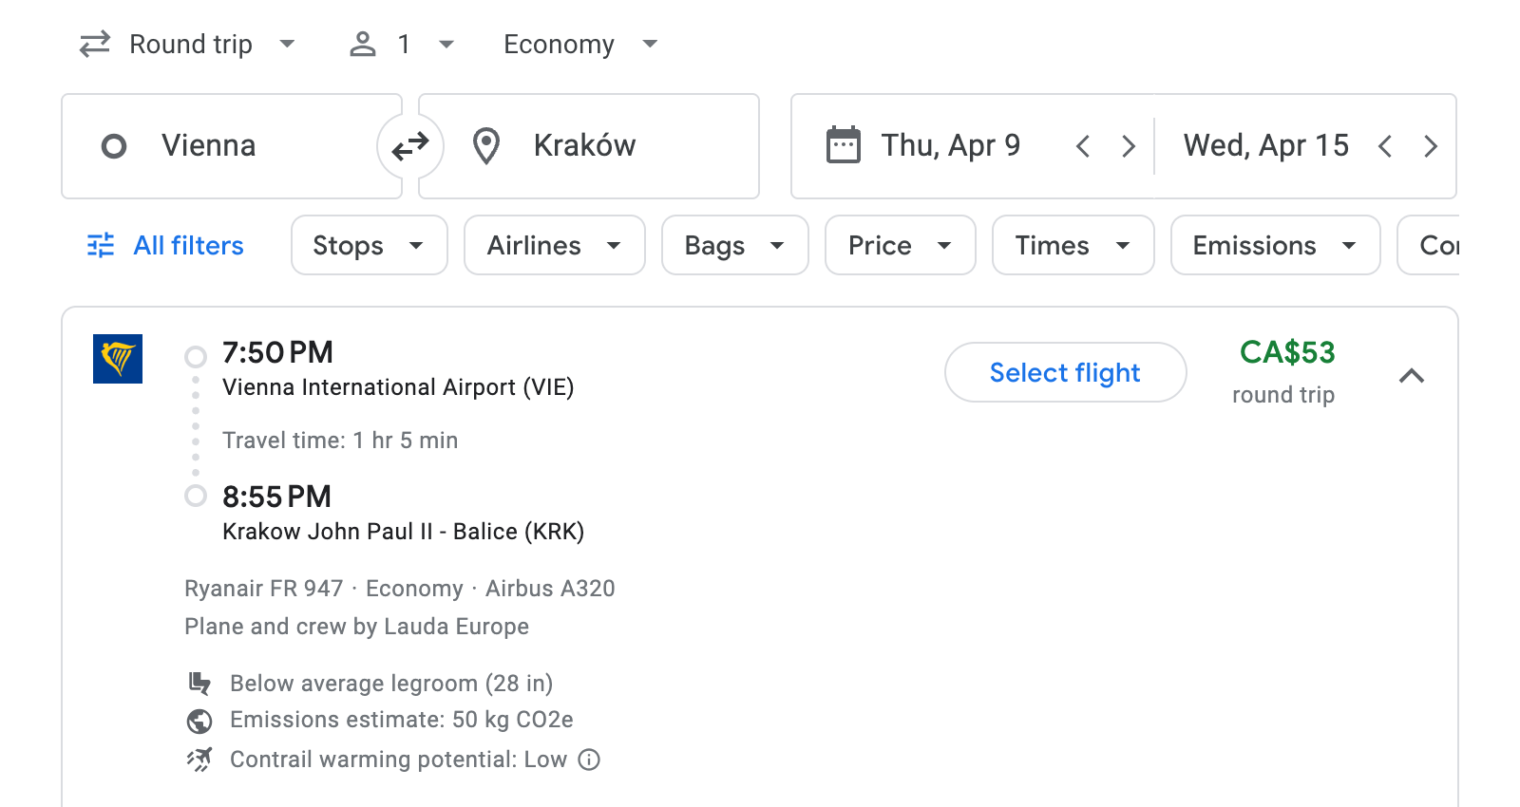Collapse the Ryanair flight details chevron
Screen dimensions: 1520x807
1413,376
